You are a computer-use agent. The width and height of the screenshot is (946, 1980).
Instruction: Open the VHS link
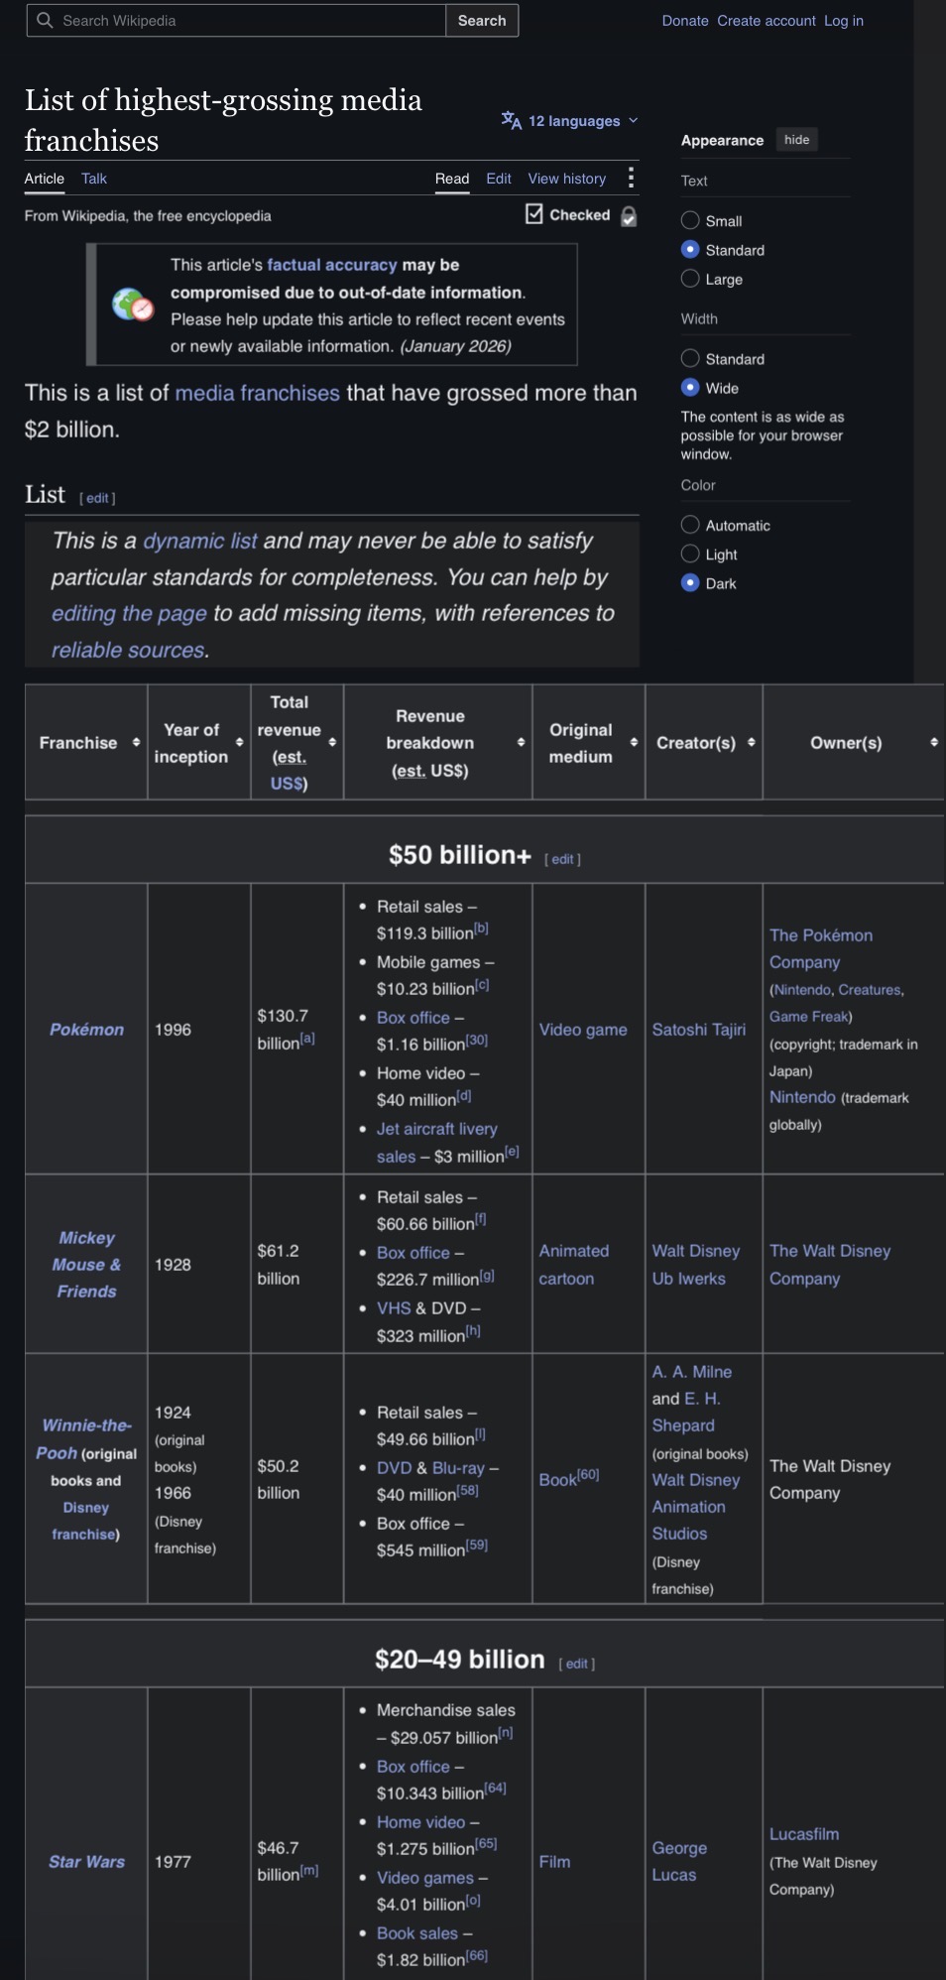(394, 1308)
